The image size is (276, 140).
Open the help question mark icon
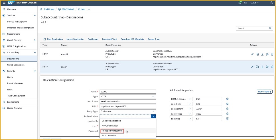pos(272,3)
